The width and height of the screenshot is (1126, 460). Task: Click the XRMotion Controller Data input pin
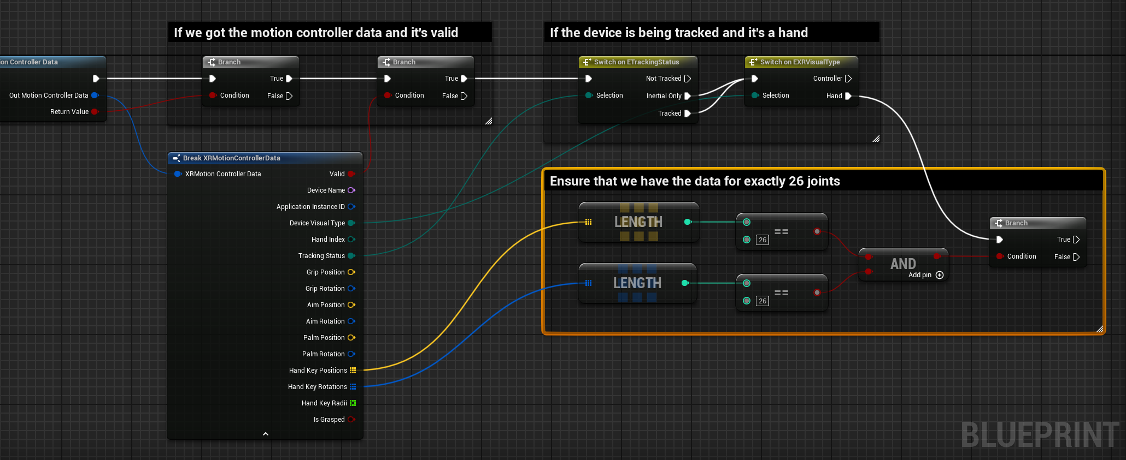[x=178, y=174]
